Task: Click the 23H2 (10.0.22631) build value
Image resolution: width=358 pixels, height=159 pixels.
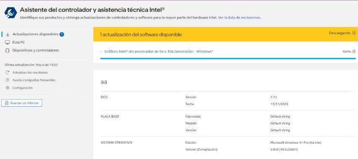Action: pos(284,150)
